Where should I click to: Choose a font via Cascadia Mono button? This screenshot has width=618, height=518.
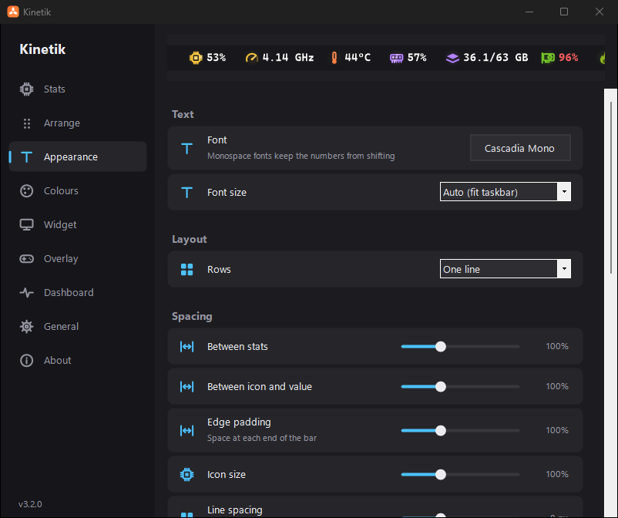520,148
